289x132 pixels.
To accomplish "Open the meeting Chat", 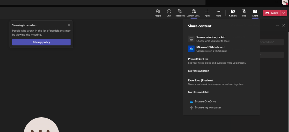I will 169,13.
